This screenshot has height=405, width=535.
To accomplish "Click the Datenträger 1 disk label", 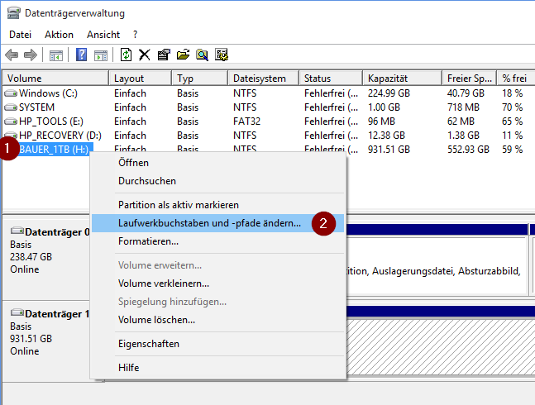I will tap(57, 314).
